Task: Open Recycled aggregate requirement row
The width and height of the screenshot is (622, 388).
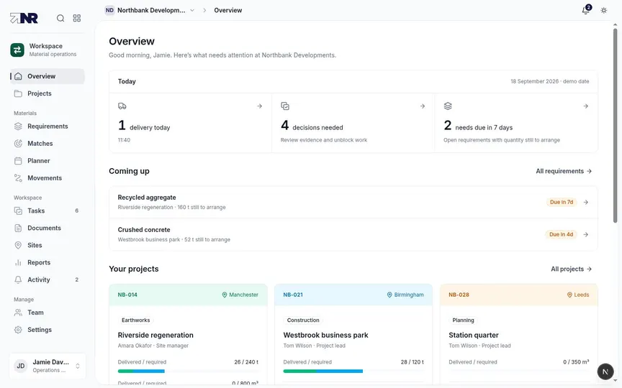Action: pos(353,203)
